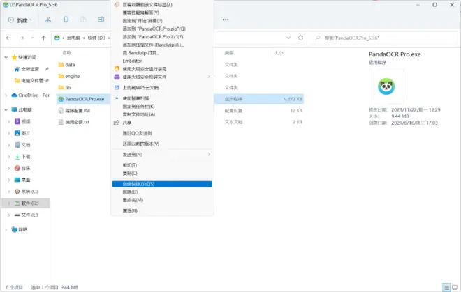461x292 pixels.
Task: Click the cut (scissors) toolbar icon
Action: coord(48,20)
